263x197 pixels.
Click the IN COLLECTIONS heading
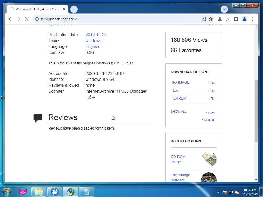(x=186, y=141)
